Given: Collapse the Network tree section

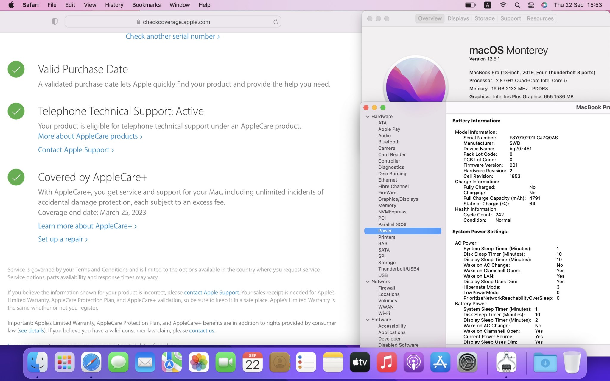Looking at the screenshot, I should click(368, 282).
